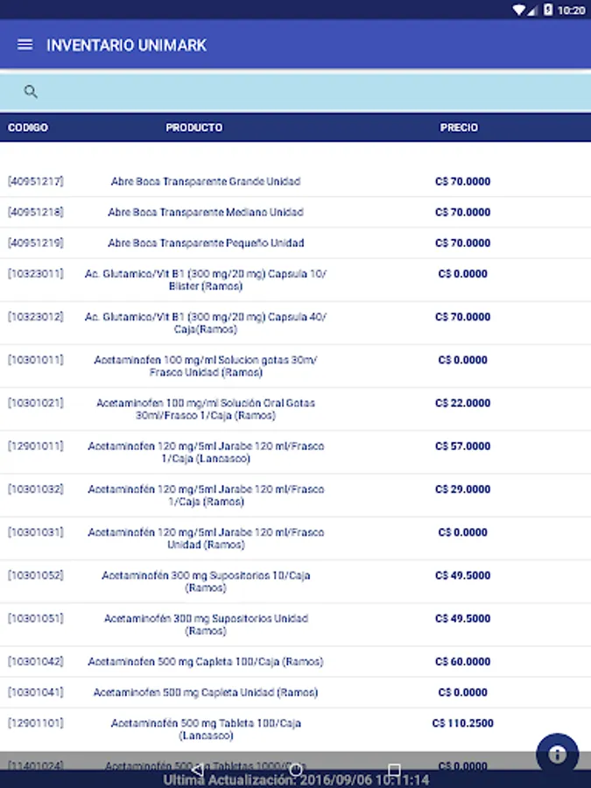Open Acetaminofen Jarabe 1/Caja (Lancasco)

pos(206,453)
